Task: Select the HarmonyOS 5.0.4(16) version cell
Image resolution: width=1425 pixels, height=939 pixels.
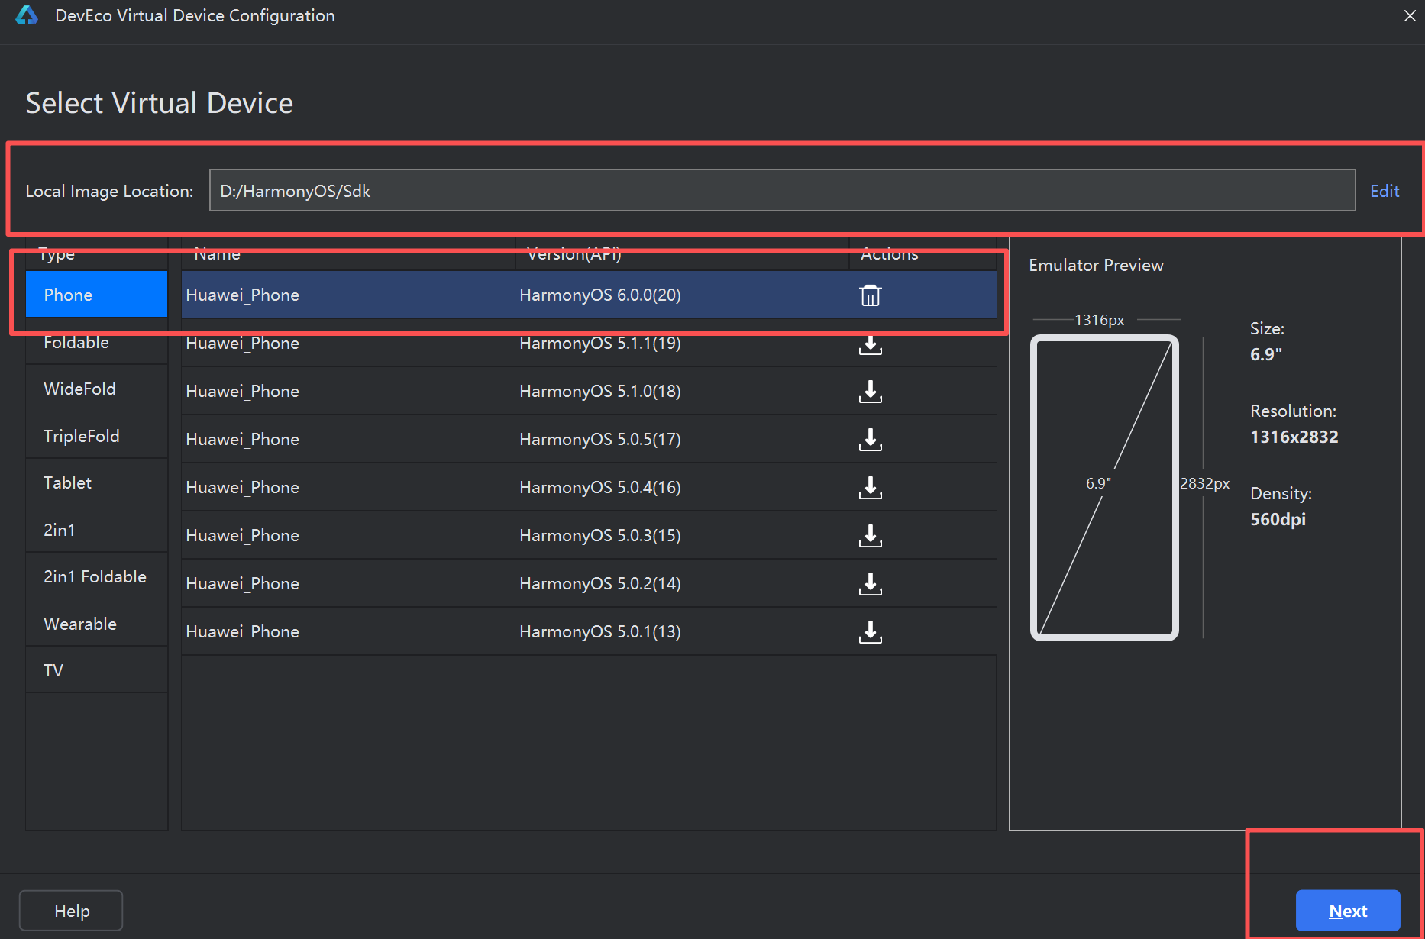Action: click(x=599, y=487)
